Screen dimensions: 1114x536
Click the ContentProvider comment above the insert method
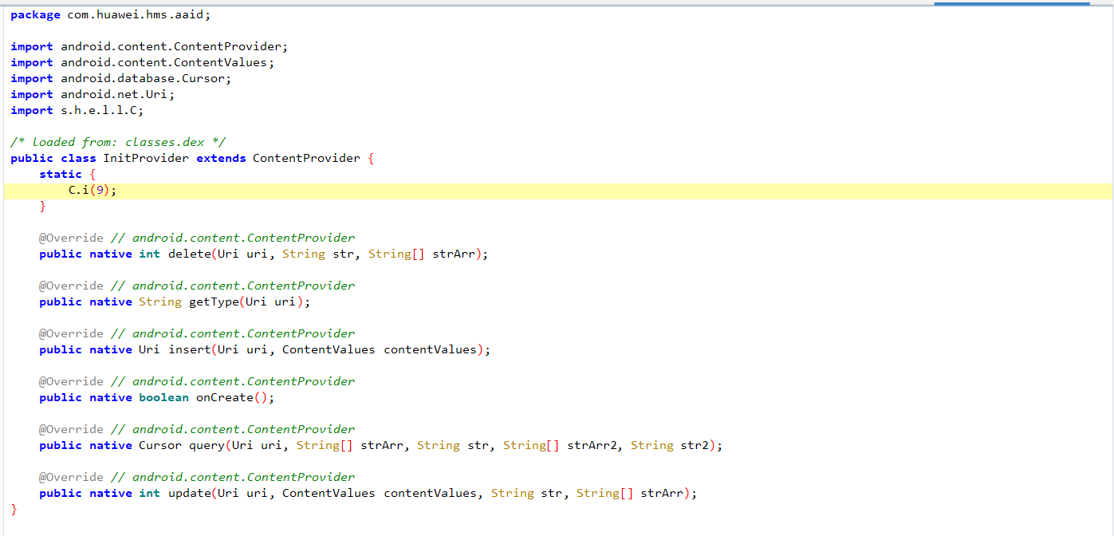pos(233,333)
